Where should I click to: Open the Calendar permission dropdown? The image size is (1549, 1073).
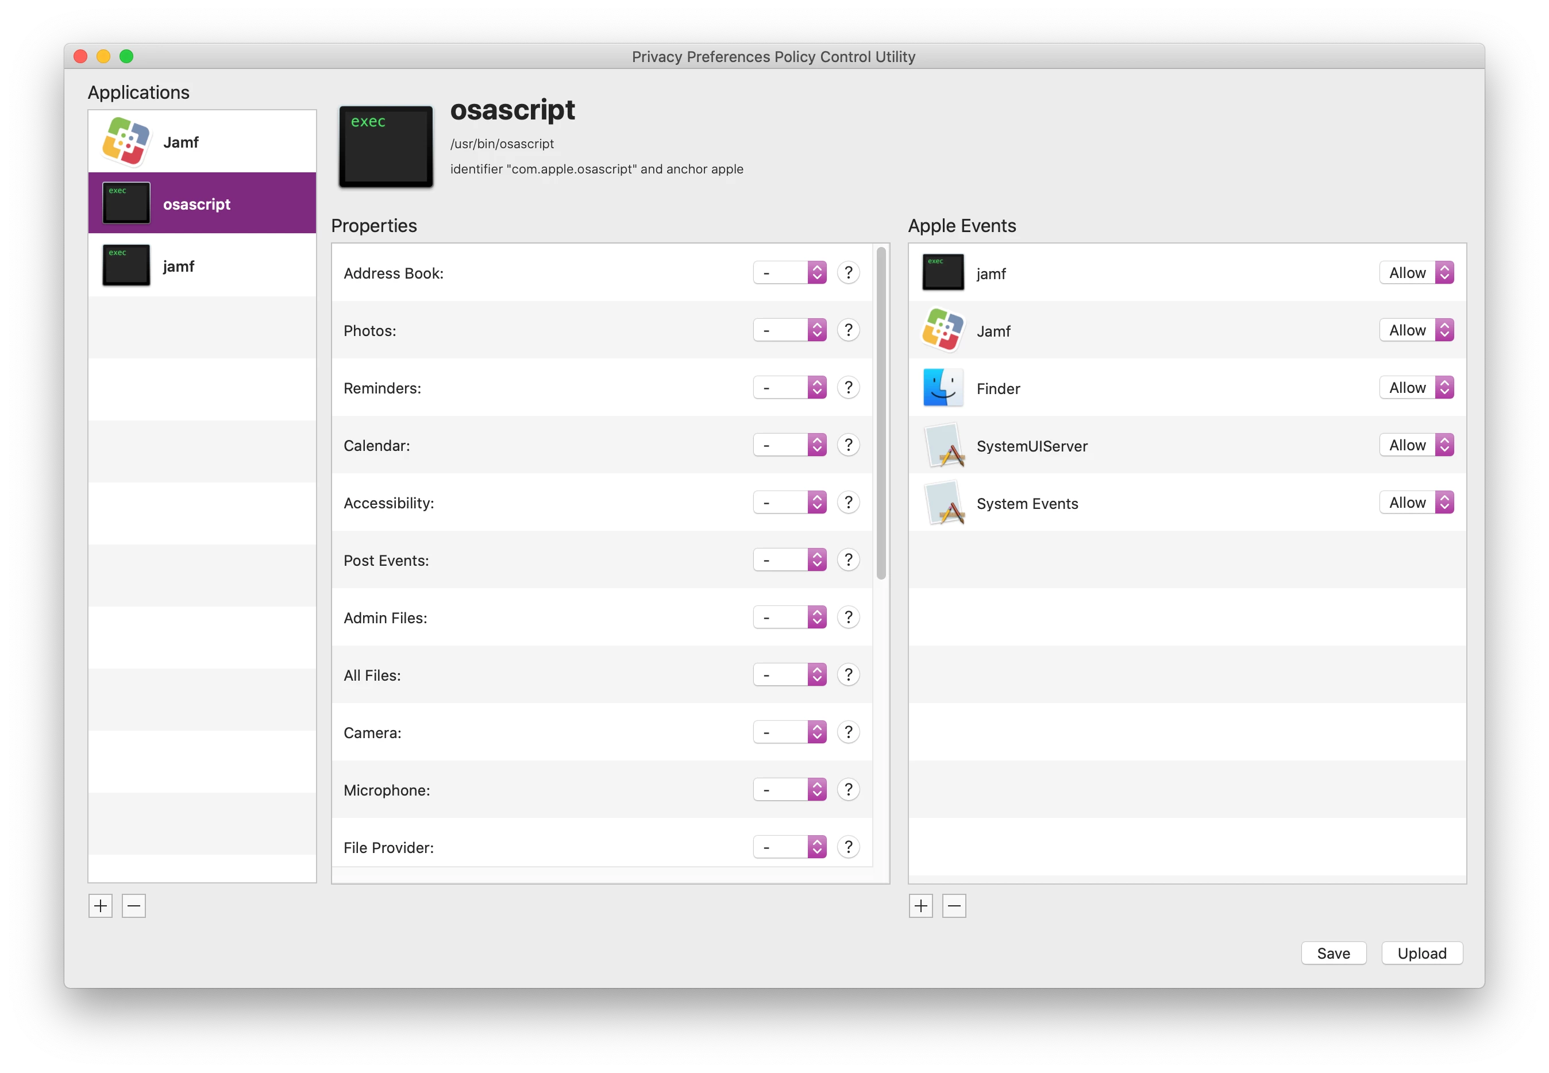coord(790,445)
